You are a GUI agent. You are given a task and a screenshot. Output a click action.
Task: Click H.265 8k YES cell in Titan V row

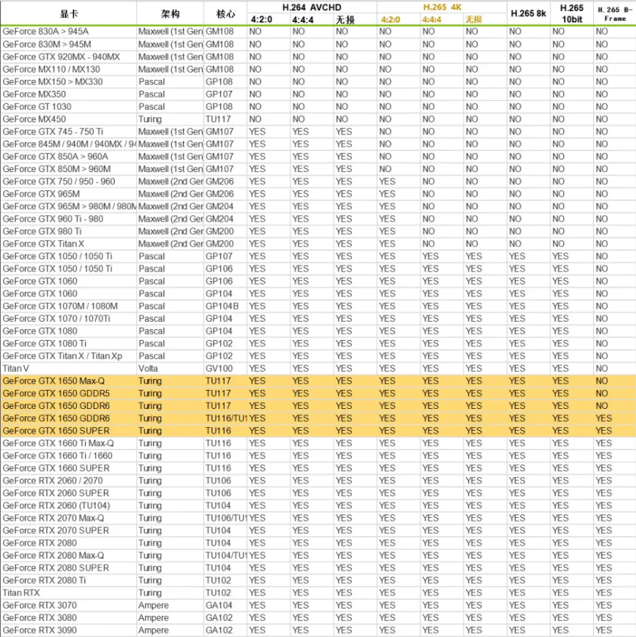click(x=517, y=368)
